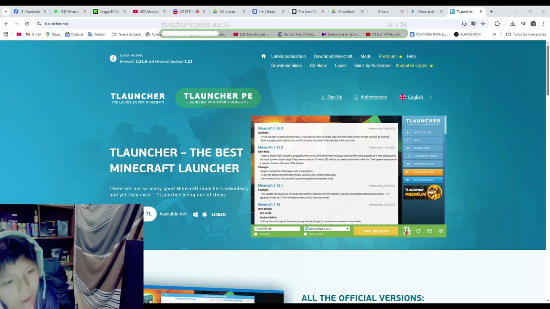Click the user icon beside Sign Up
The image size is (550, 309).
click(x=323, y=97)
